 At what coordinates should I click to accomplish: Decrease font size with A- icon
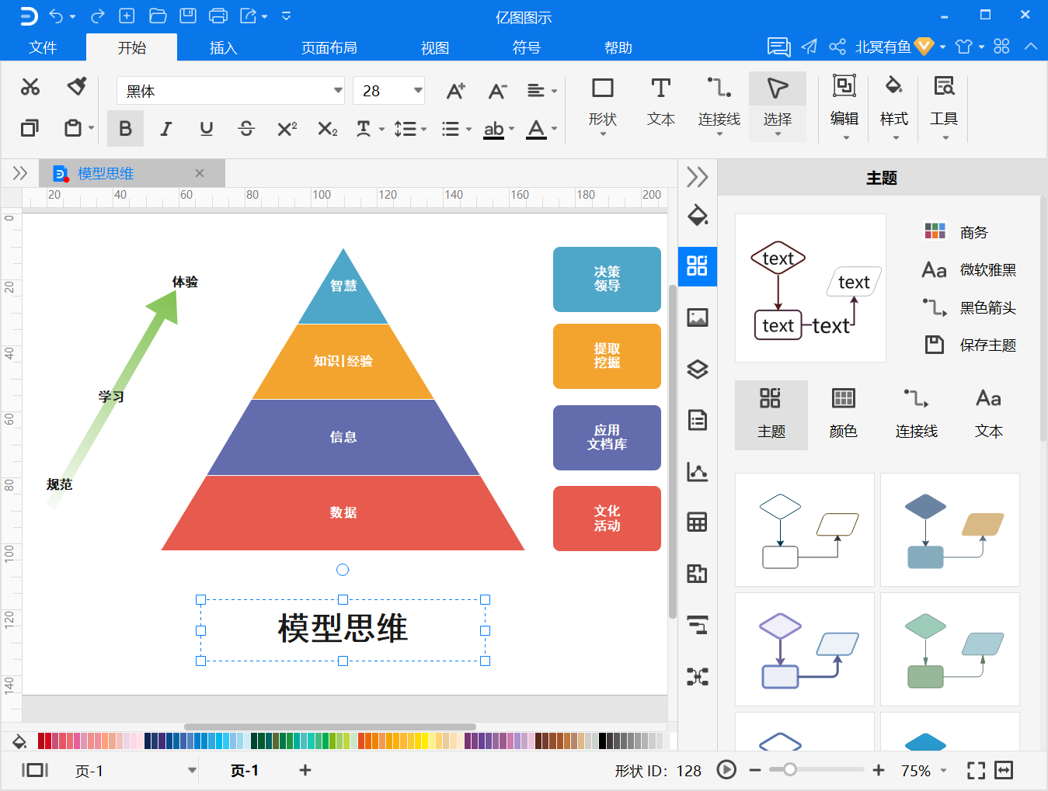point(497,91)
